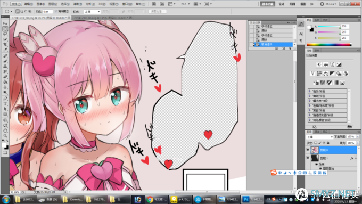This screenshot has height=204, width=362.
Task: Click the 调整边缘 (Refine Edge) button
Action: coord(157,11)
